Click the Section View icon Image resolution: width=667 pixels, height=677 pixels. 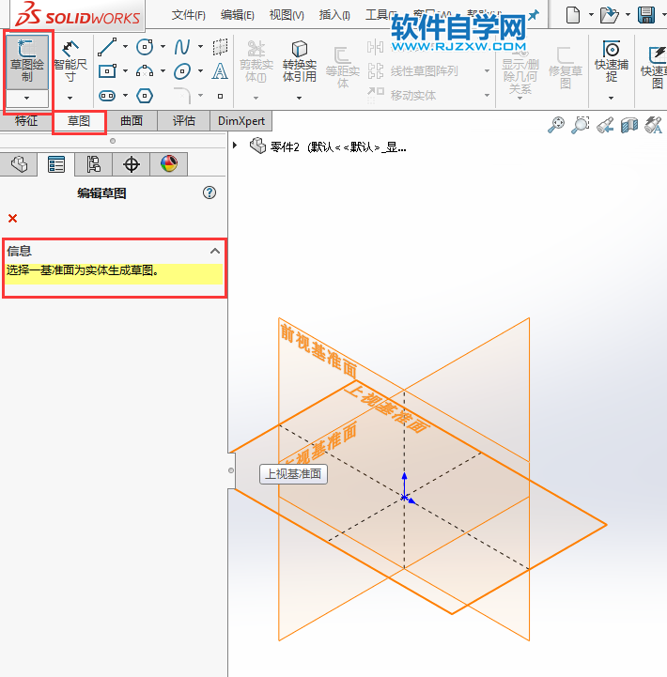click(x=629, y=125)
